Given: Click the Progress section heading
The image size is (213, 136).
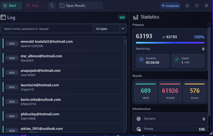Looking at the screenshot, I should 138,25.
